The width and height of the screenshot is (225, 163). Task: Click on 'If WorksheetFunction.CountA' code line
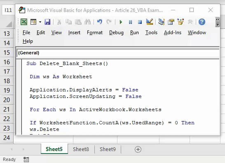pyautogui.click(x=112, y=123)
